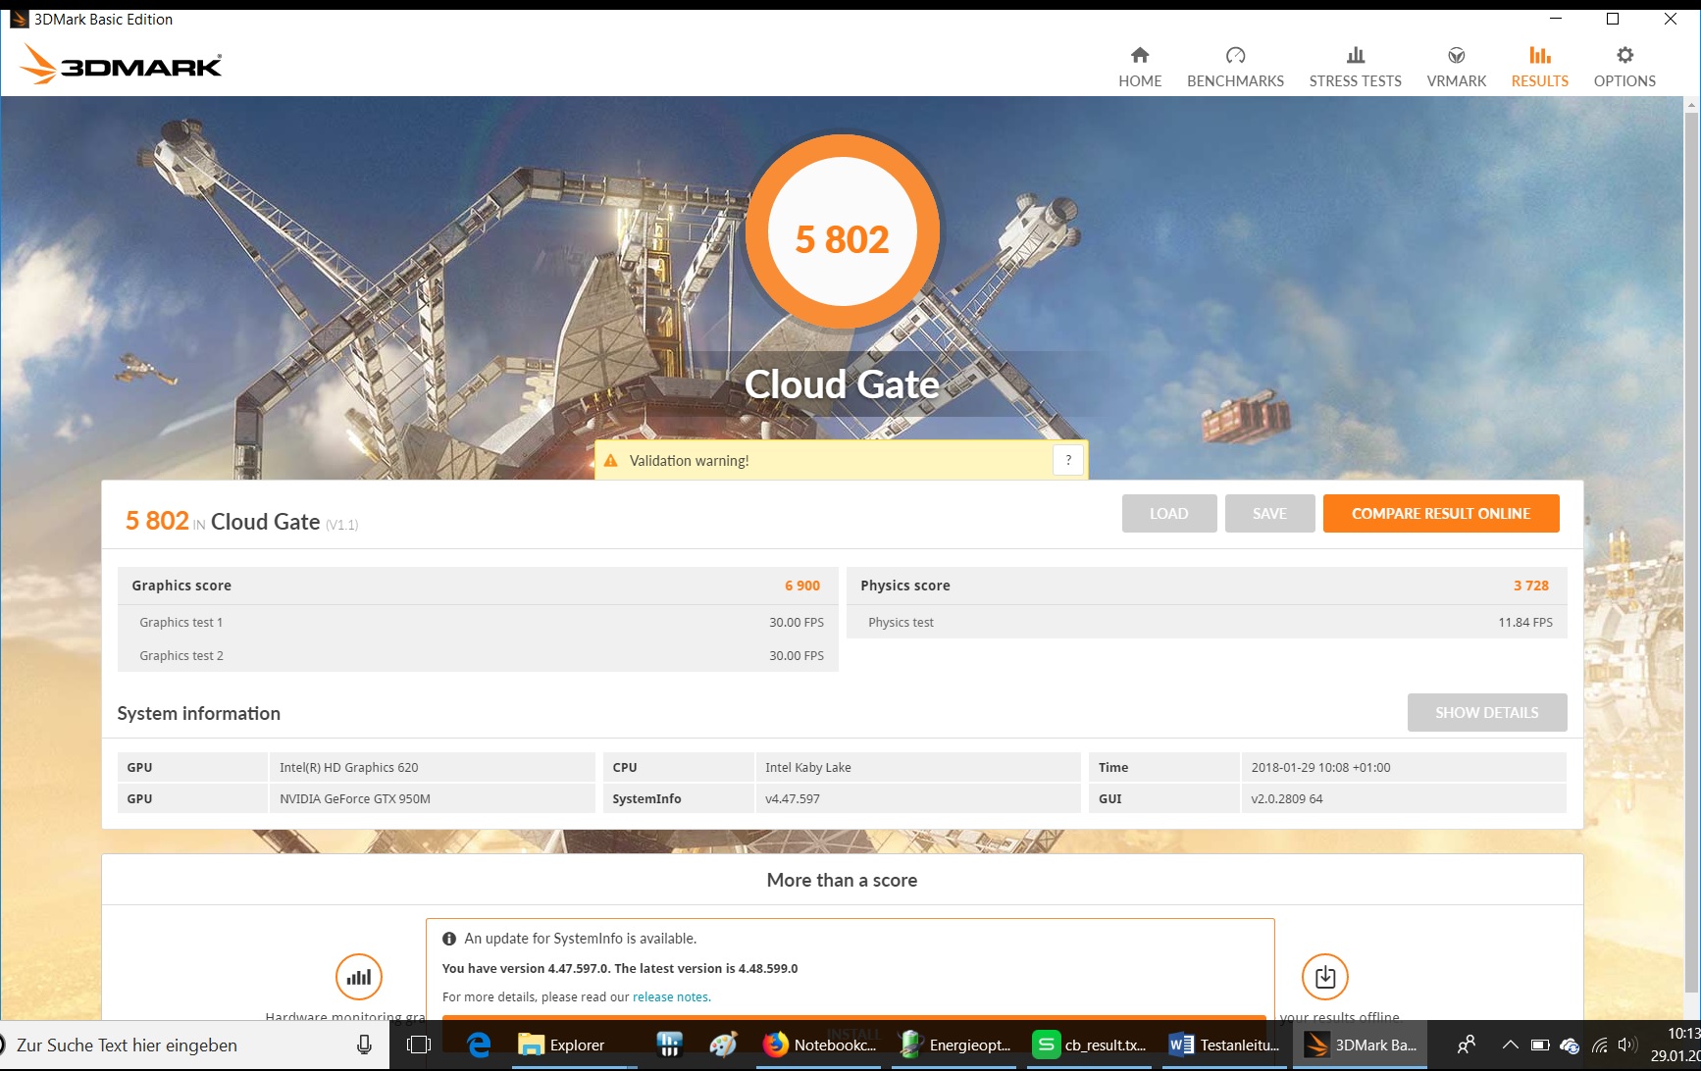
Task: Click Show Details for system information
Action: pos(1487,713)
